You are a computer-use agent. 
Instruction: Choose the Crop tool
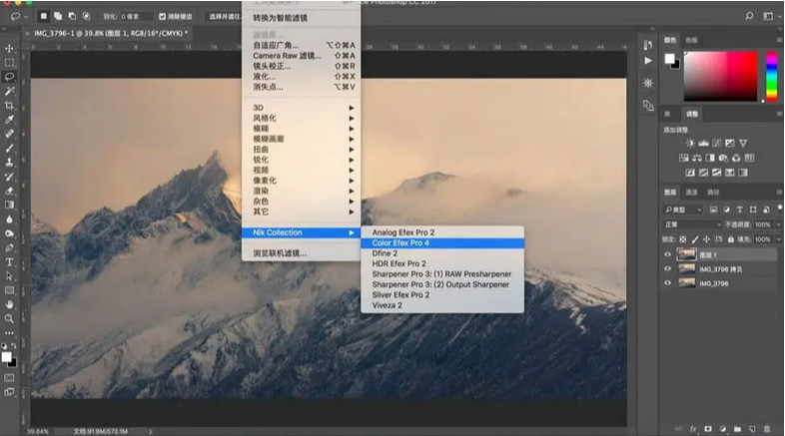pos(9,105)
